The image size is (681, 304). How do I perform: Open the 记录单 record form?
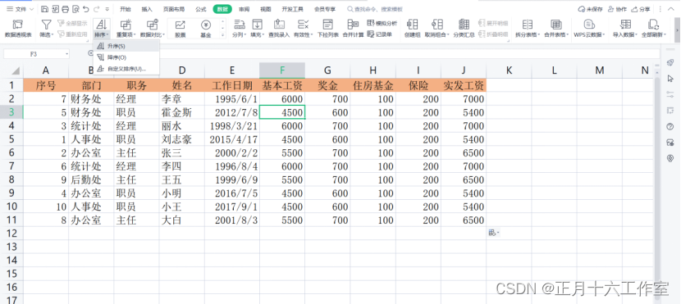click(x=380, y=34)
